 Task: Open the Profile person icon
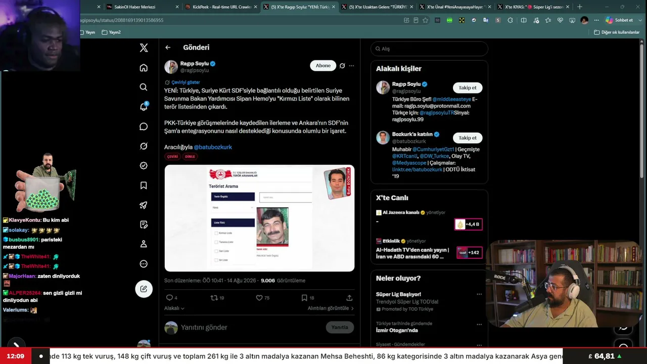pyautogui.click(x=144, y=244)
